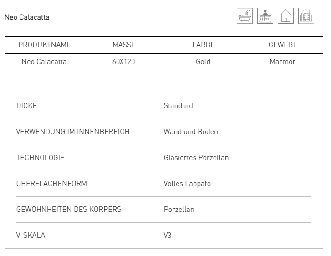Click the VERWENDUNG IM INNENBEREICH label
This screenshot has height=256, width=331.
pos(73,131)
